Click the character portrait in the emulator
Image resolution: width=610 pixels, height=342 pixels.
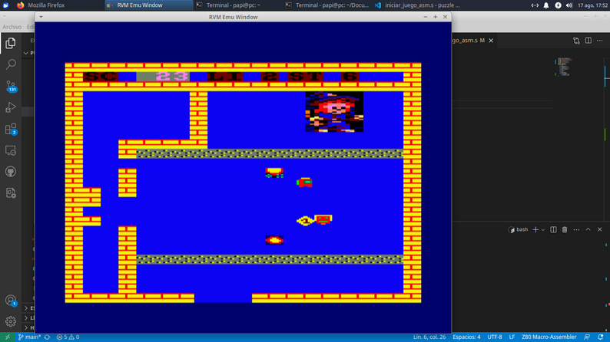(x=334, y=112)
